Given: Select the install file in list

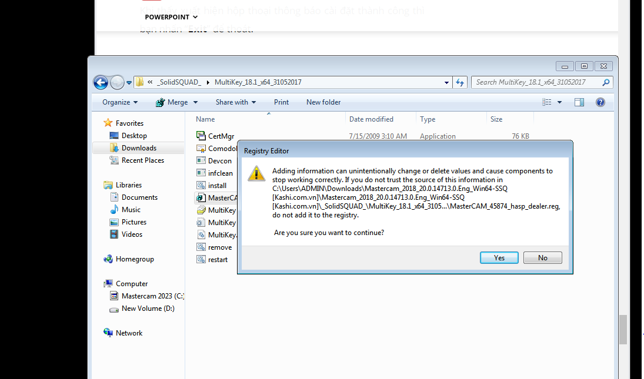Looking at the screenshot, I should click(217, 186).
